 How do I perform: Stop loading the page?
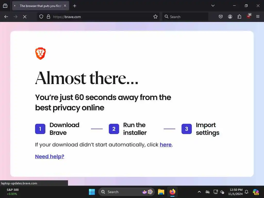click(x=25, y=17)
